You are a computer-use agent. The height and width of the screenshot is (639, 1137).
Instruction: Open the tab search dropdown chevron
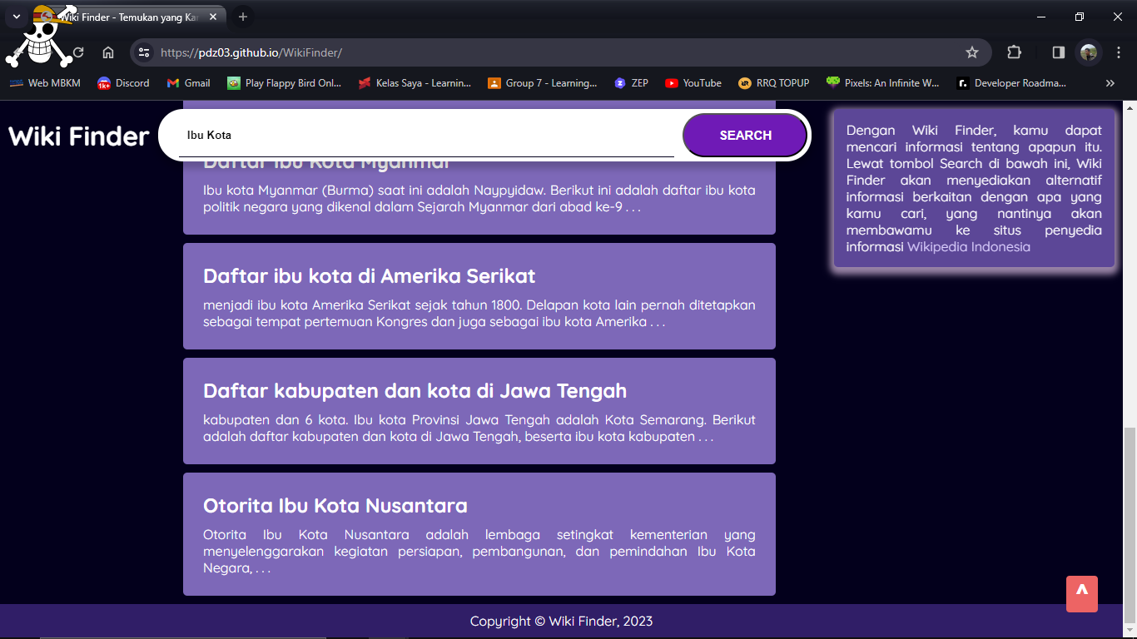click(x=16, y=17)
